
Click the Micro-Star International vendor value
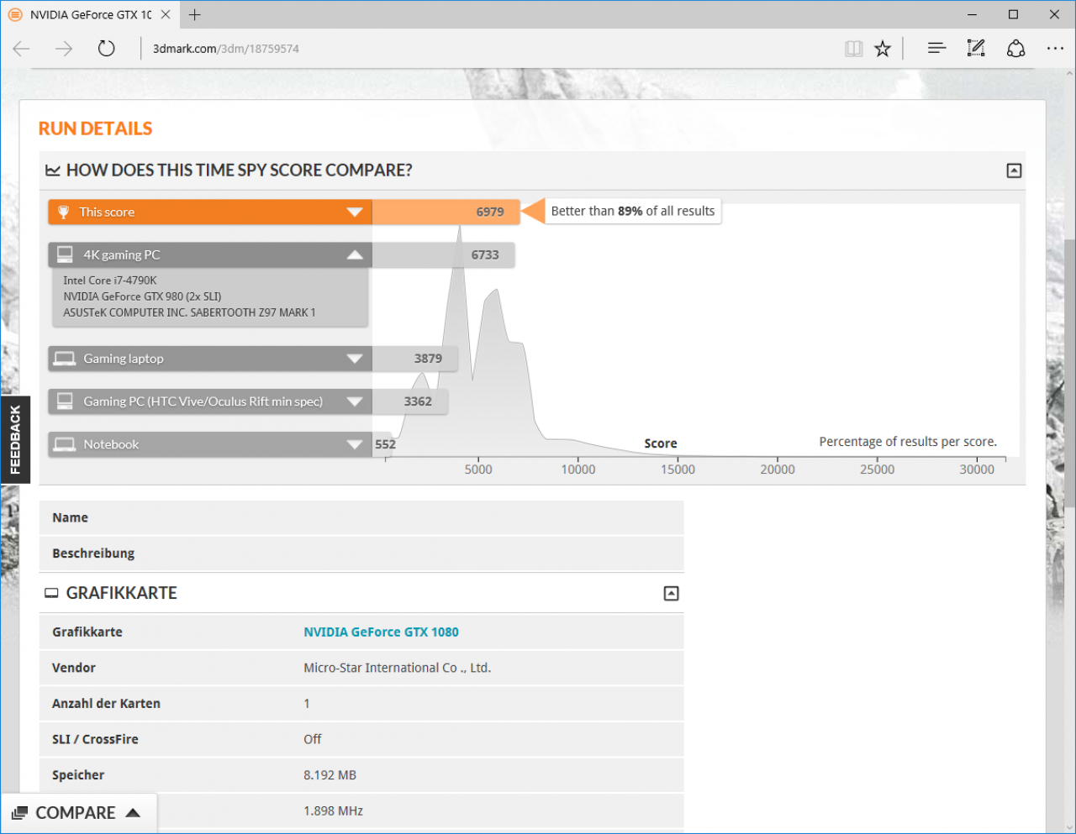397,668
